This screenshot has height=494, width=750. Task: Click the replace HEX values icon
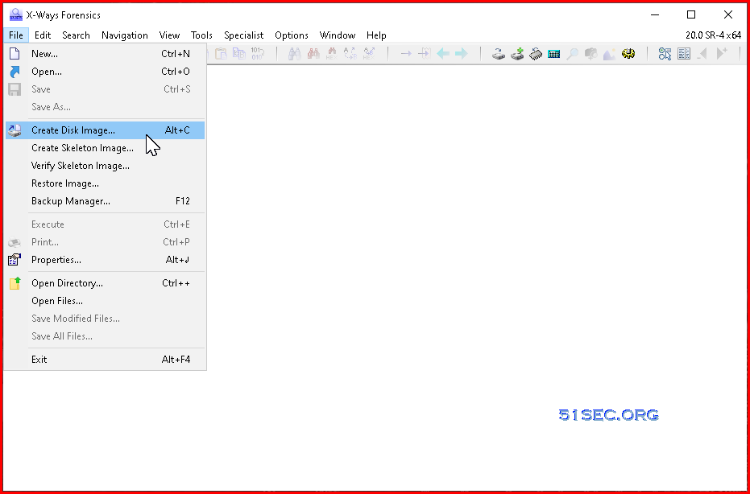click(x=369, y=54)
